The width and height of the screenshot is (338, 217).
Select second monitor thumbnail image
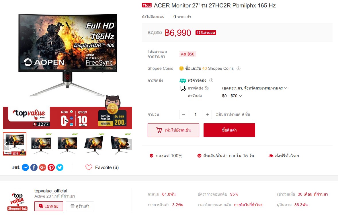[41, 144]
